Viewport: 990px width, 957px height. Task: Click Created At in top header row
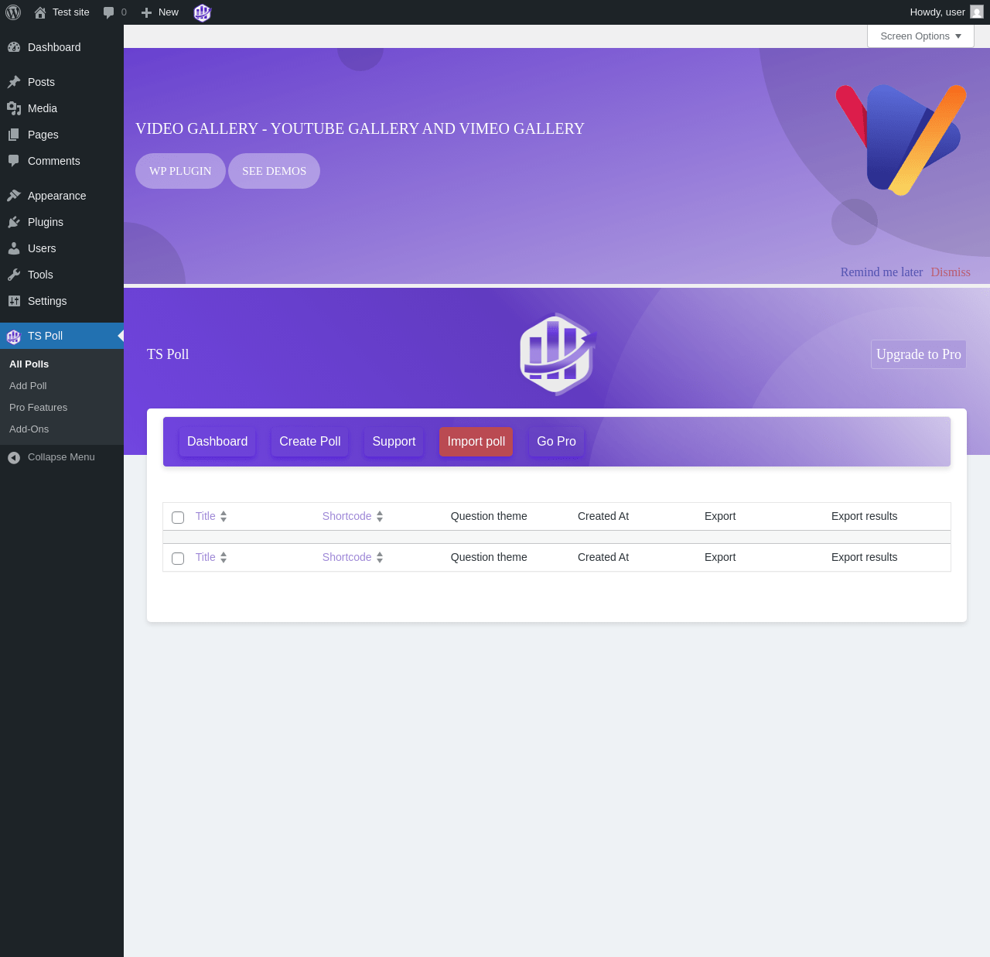603,516
